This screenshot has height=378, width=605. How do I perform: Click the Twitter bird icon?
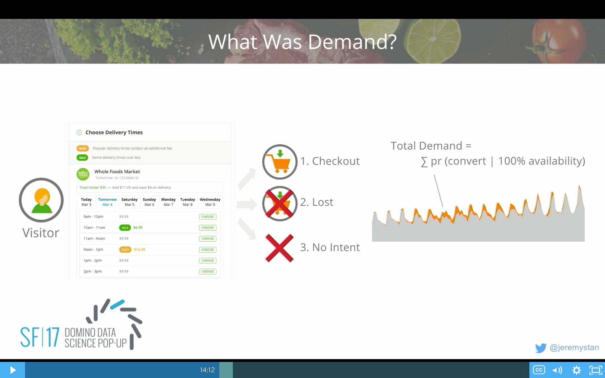click(x=541, y=348)
